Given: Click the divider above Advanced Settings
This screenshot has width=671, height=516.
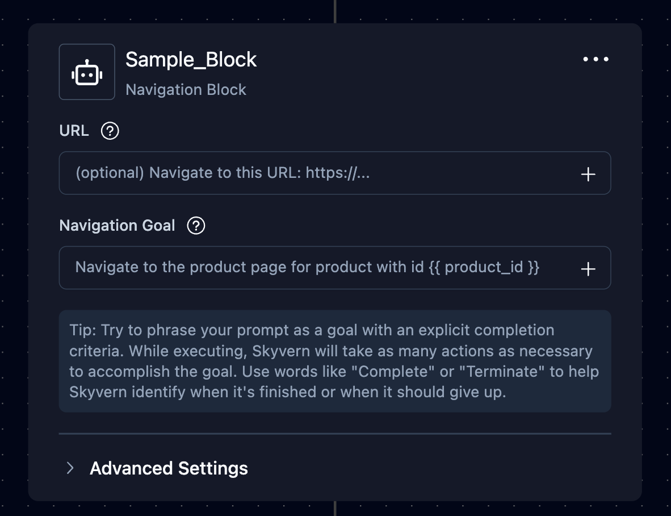Looking at the screenshot, I should [x=335, y=434].
